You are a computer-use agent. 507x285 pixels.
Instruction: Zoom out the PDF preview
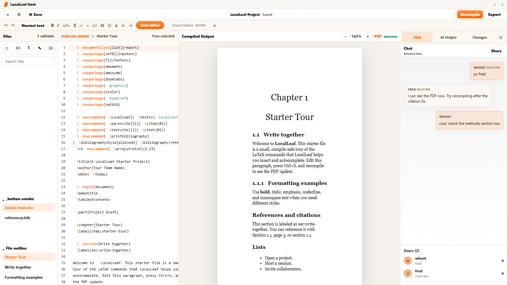coord(346,36)
